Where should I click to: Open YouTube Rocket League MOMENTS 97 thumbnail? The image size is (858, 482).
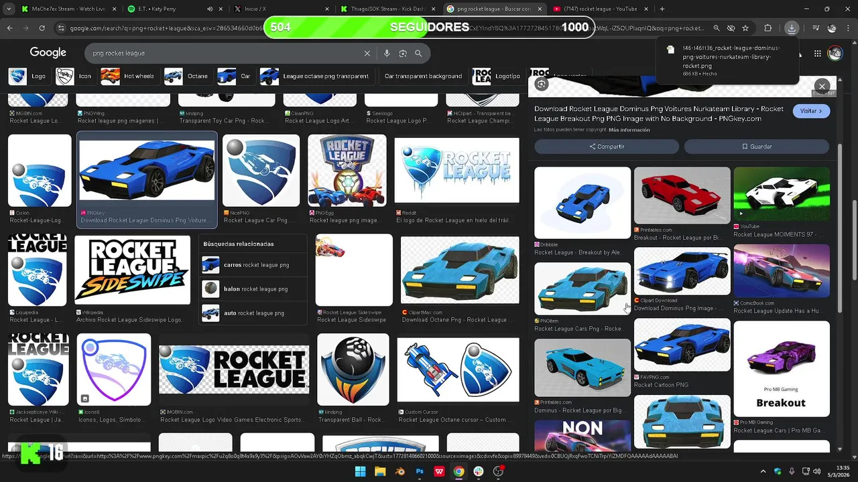click(x=782, y=193)
